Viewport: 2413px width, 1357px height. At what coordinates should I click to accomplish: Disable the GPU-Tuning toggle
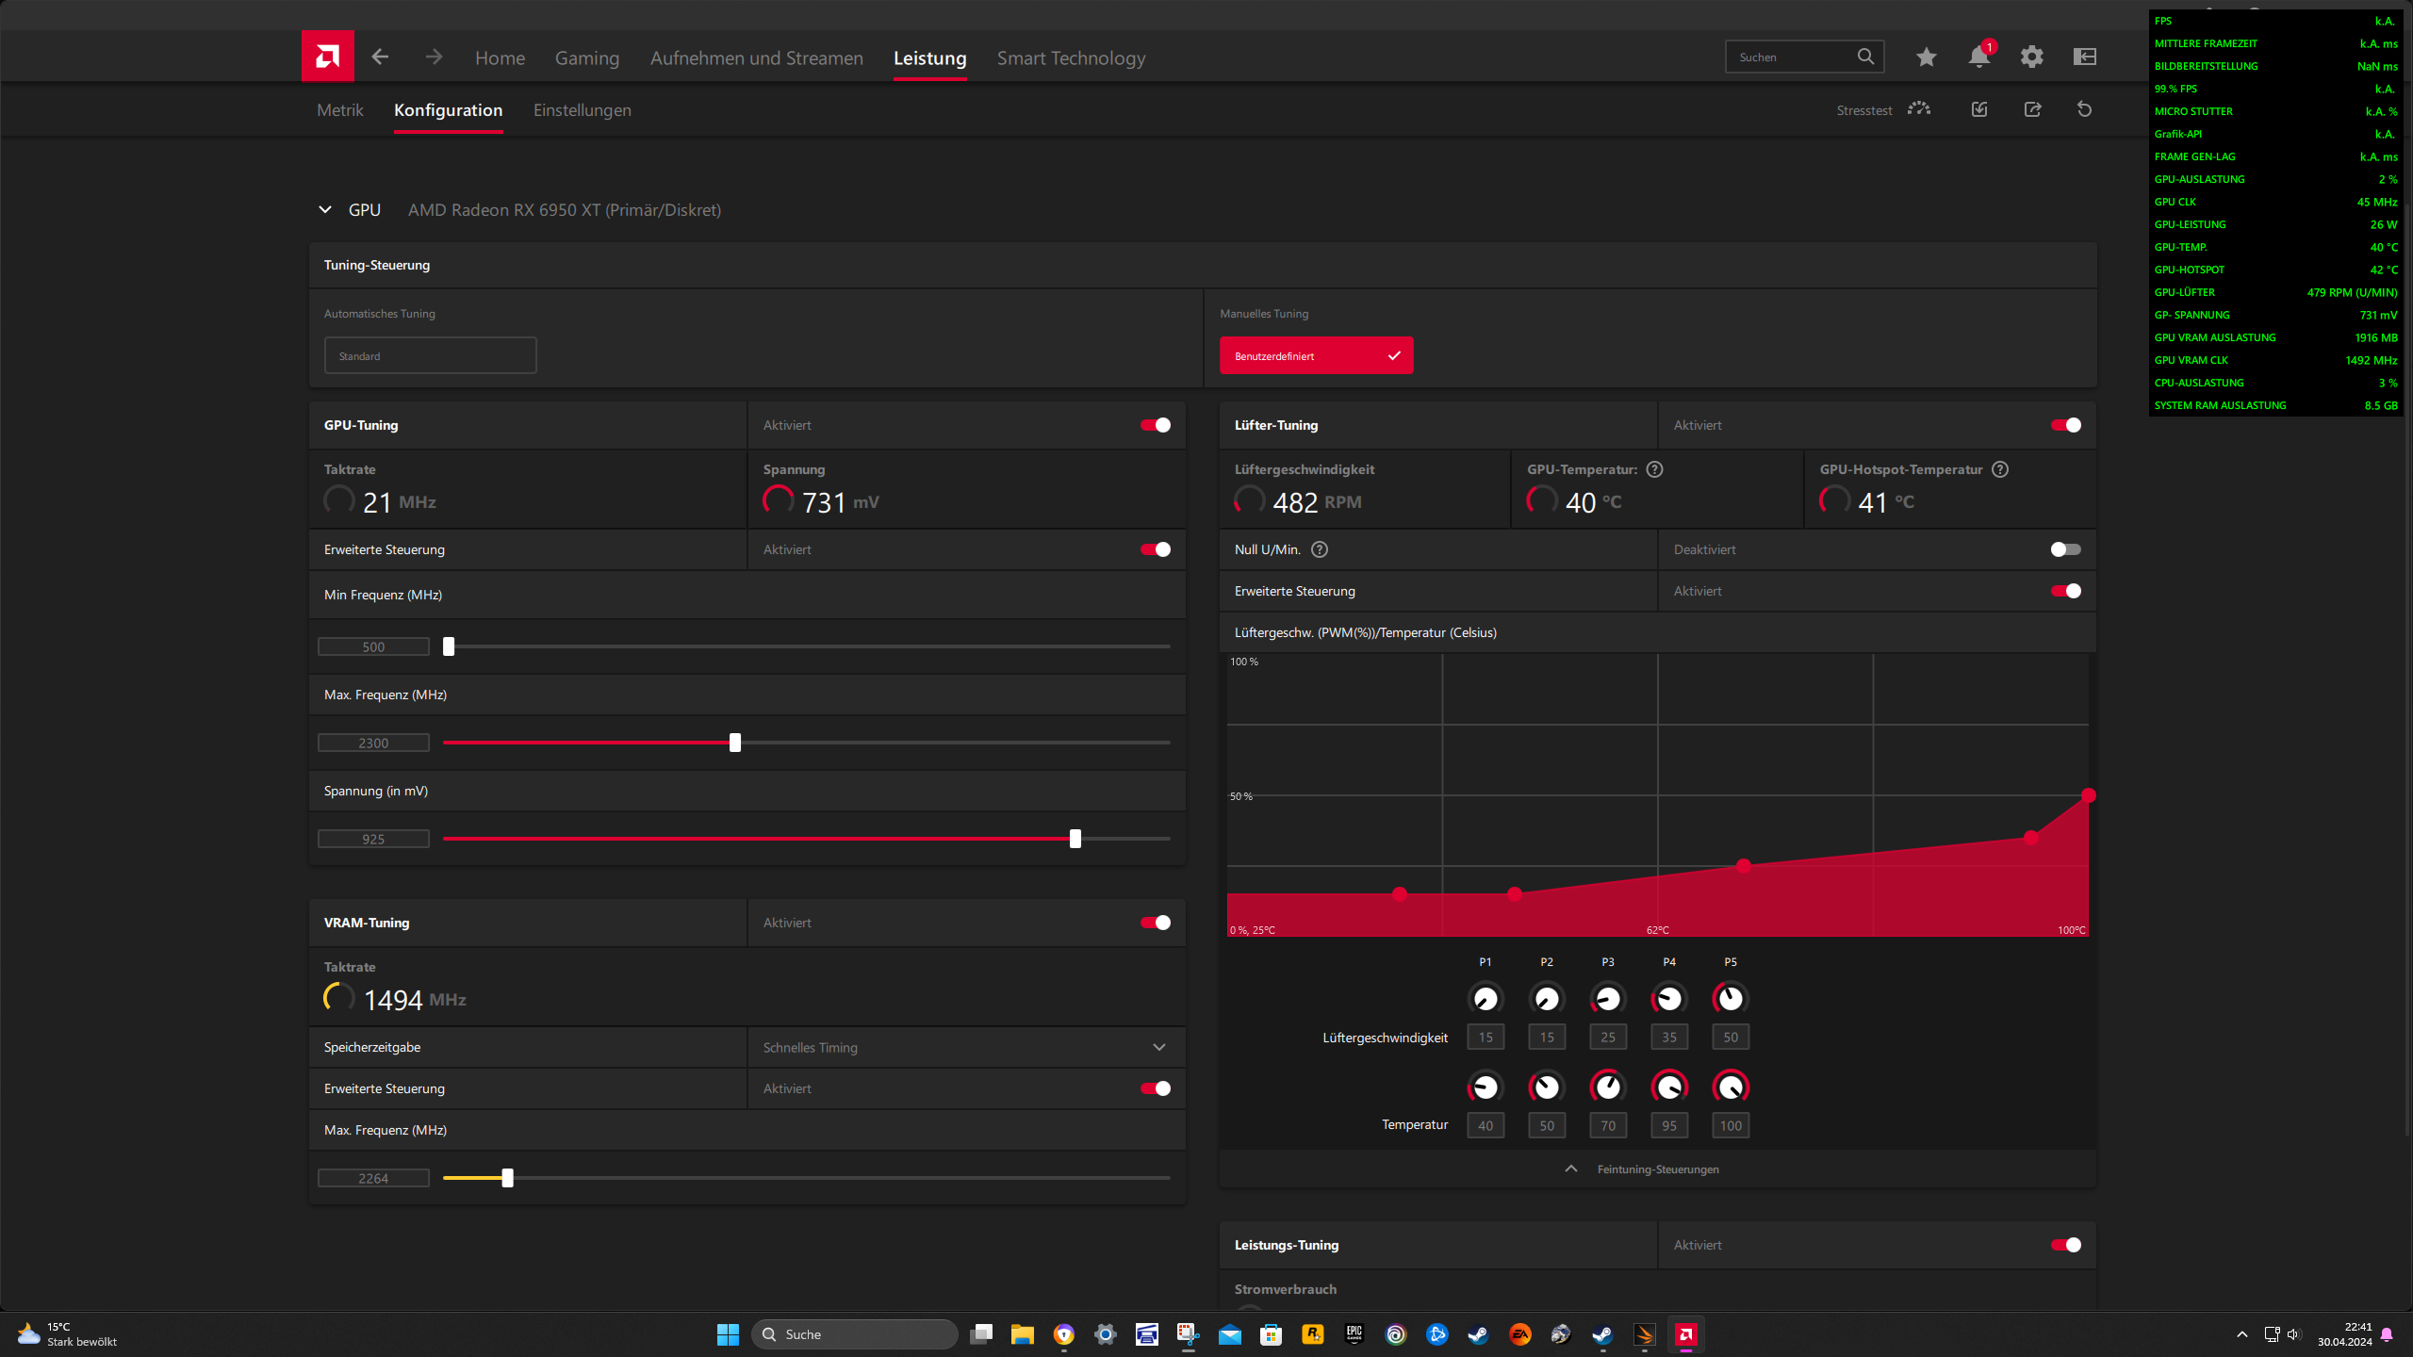pos(1155,425)
